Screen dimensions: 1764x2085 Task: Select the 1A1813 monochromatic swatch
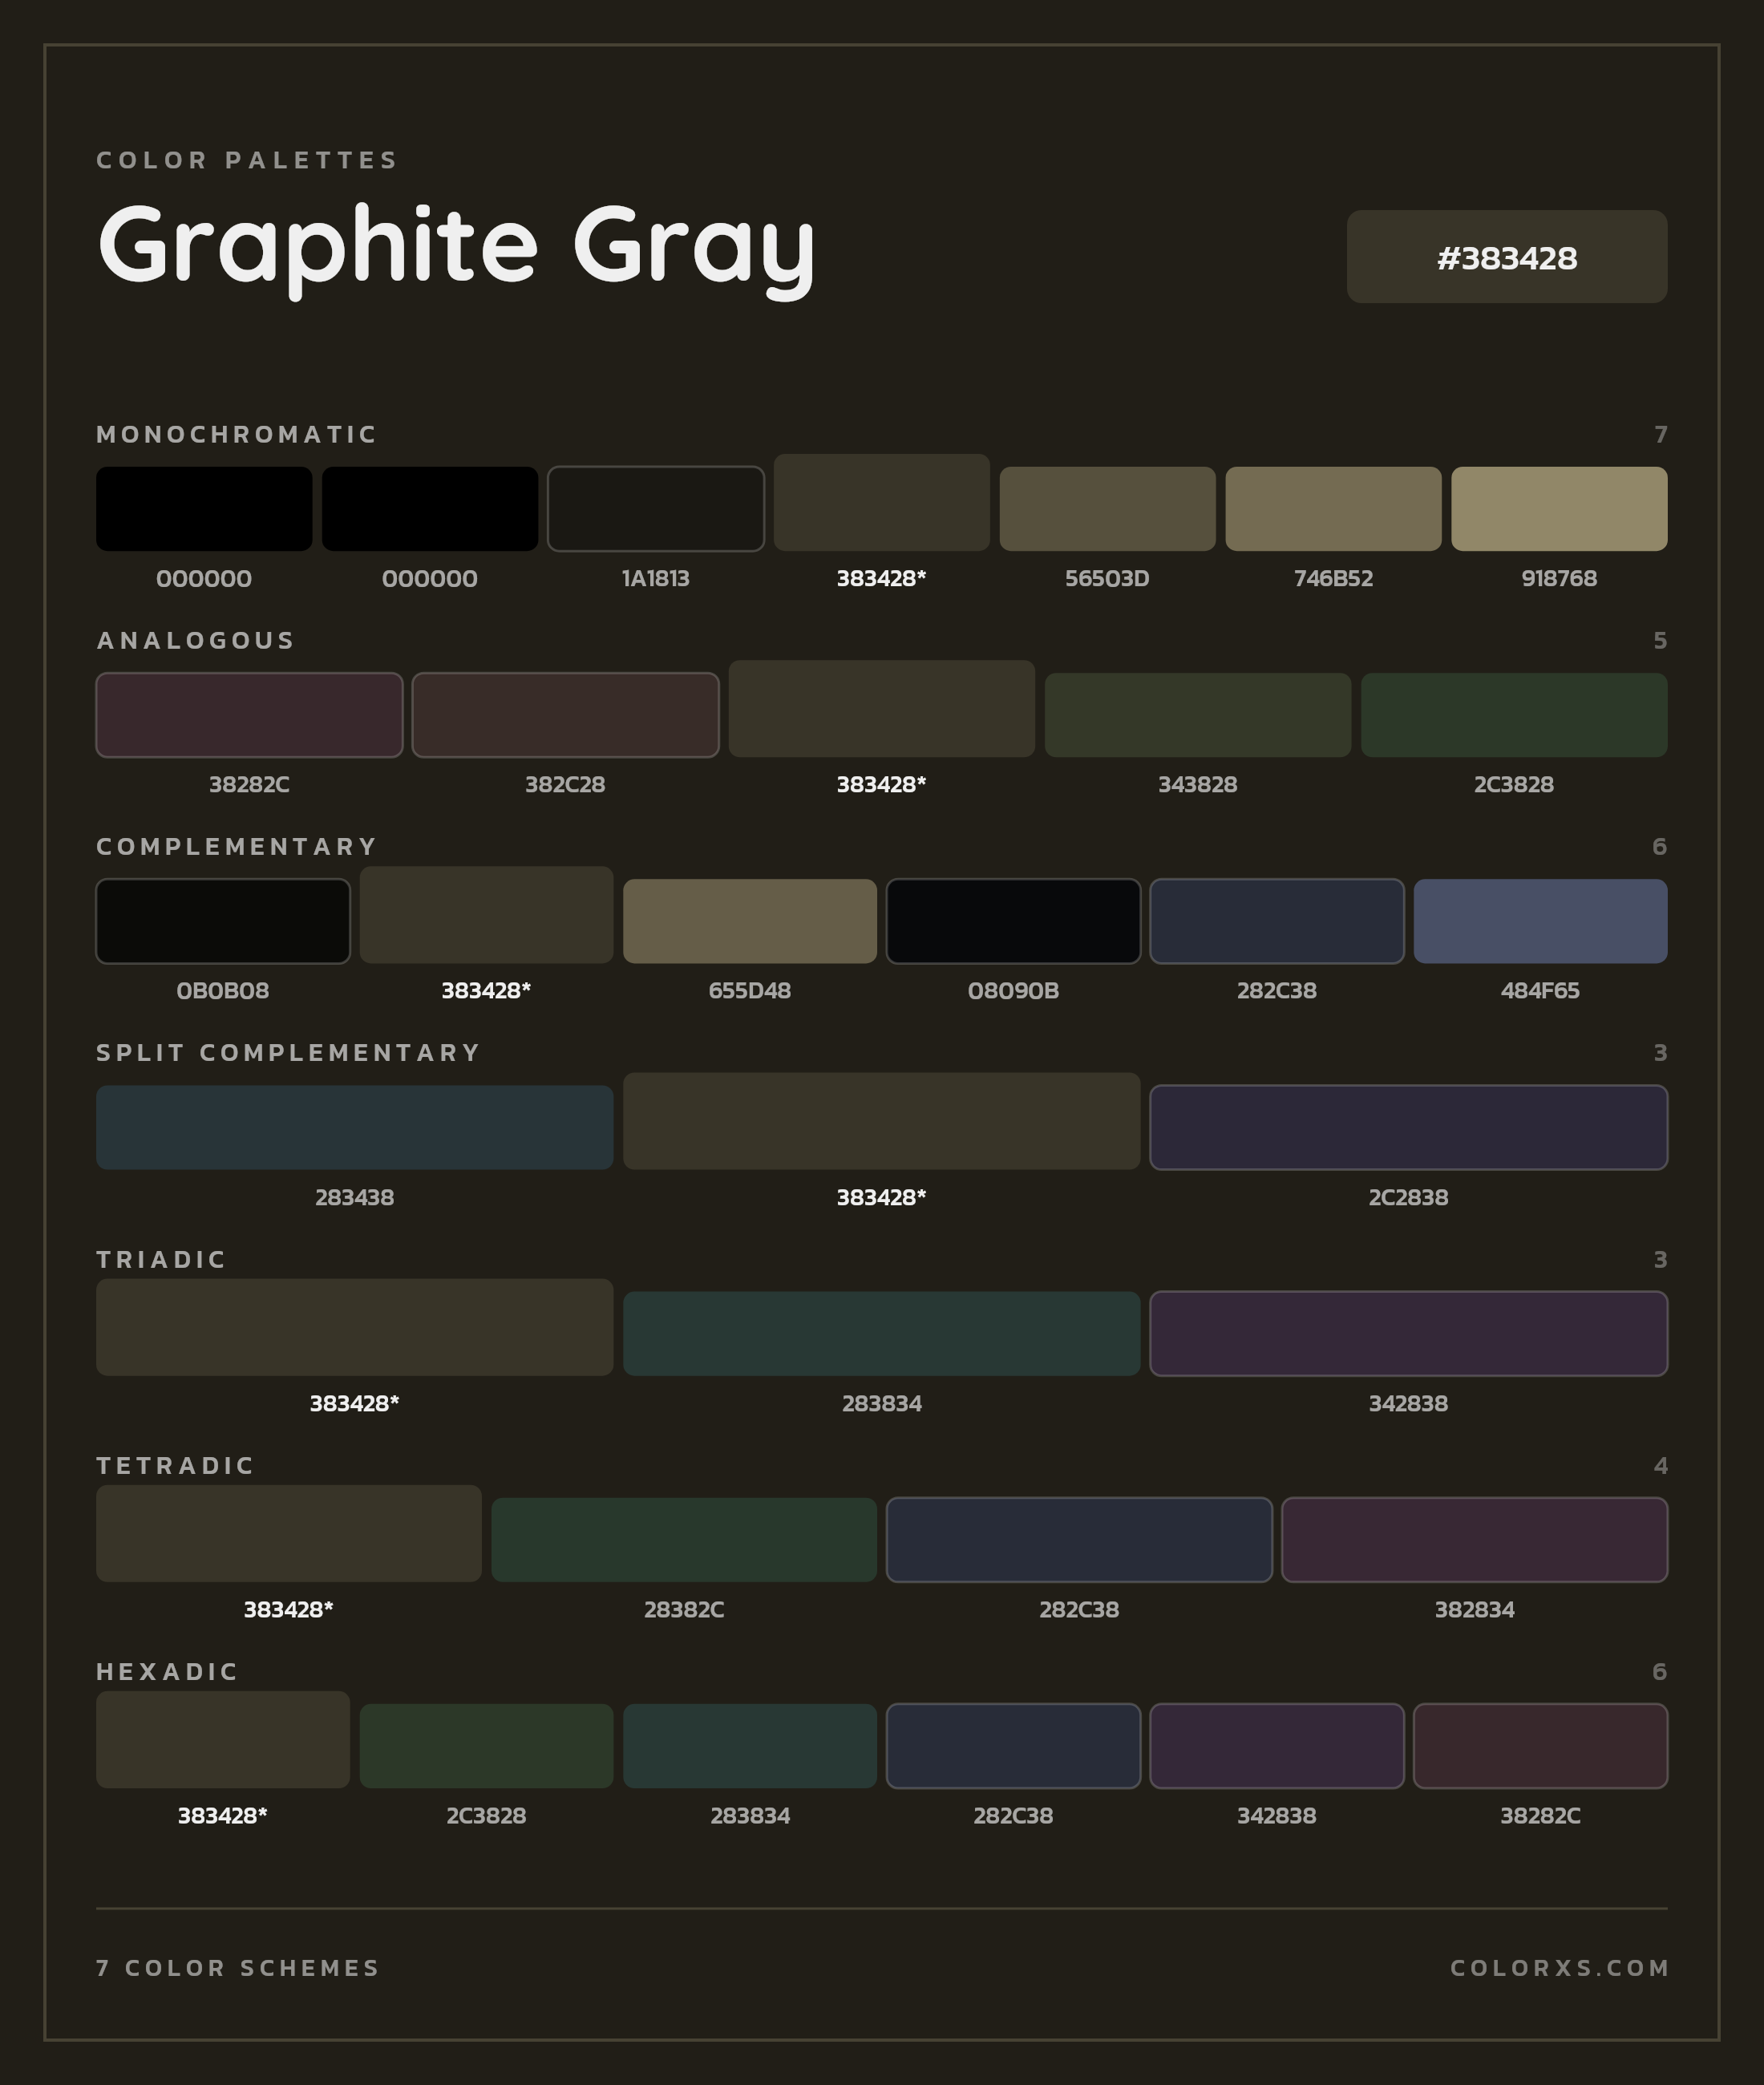tap(655, 508)
